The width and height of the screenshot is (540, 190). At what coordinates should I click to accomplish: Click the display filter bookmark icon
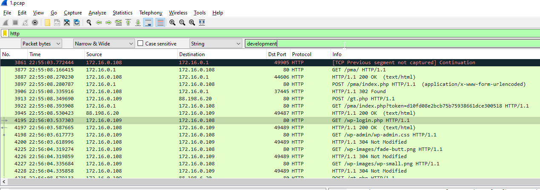[5, 33]
